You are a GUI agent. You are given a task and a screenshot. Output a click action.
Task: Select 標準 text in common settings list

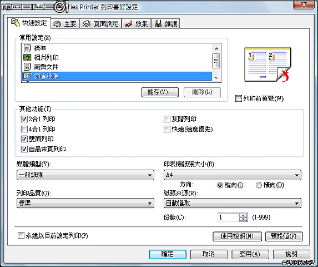(40, 48)
